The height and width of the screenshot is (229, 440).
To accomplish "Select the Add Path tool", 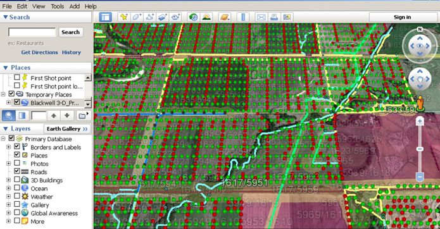I will point(150,17).
